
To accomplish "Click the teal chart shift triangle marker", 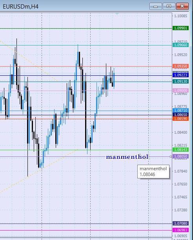I will (x=117, y=14).
